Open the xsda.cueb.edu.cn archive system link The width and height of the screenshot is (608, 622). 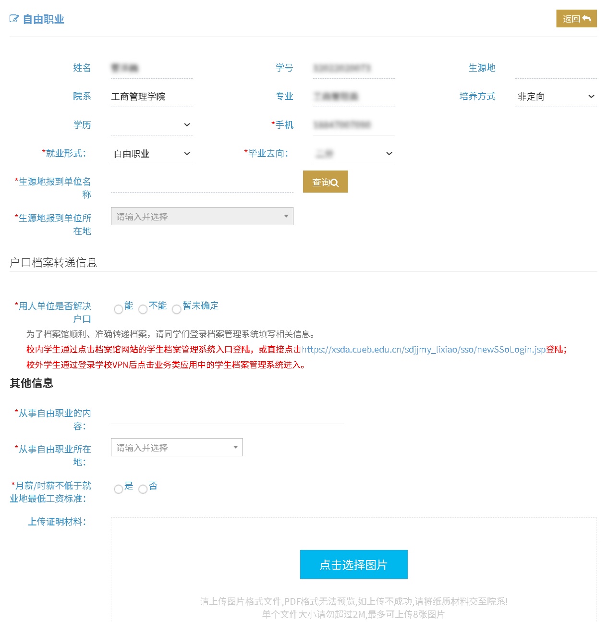[424, 350]
